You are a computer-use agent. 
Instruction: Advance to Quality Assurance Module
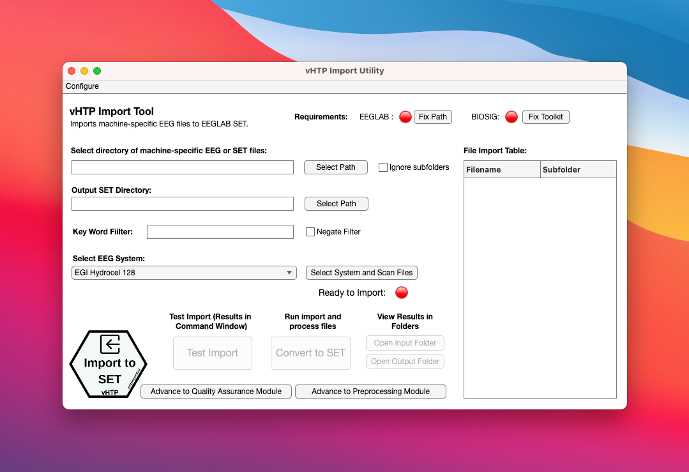[216, 392]
